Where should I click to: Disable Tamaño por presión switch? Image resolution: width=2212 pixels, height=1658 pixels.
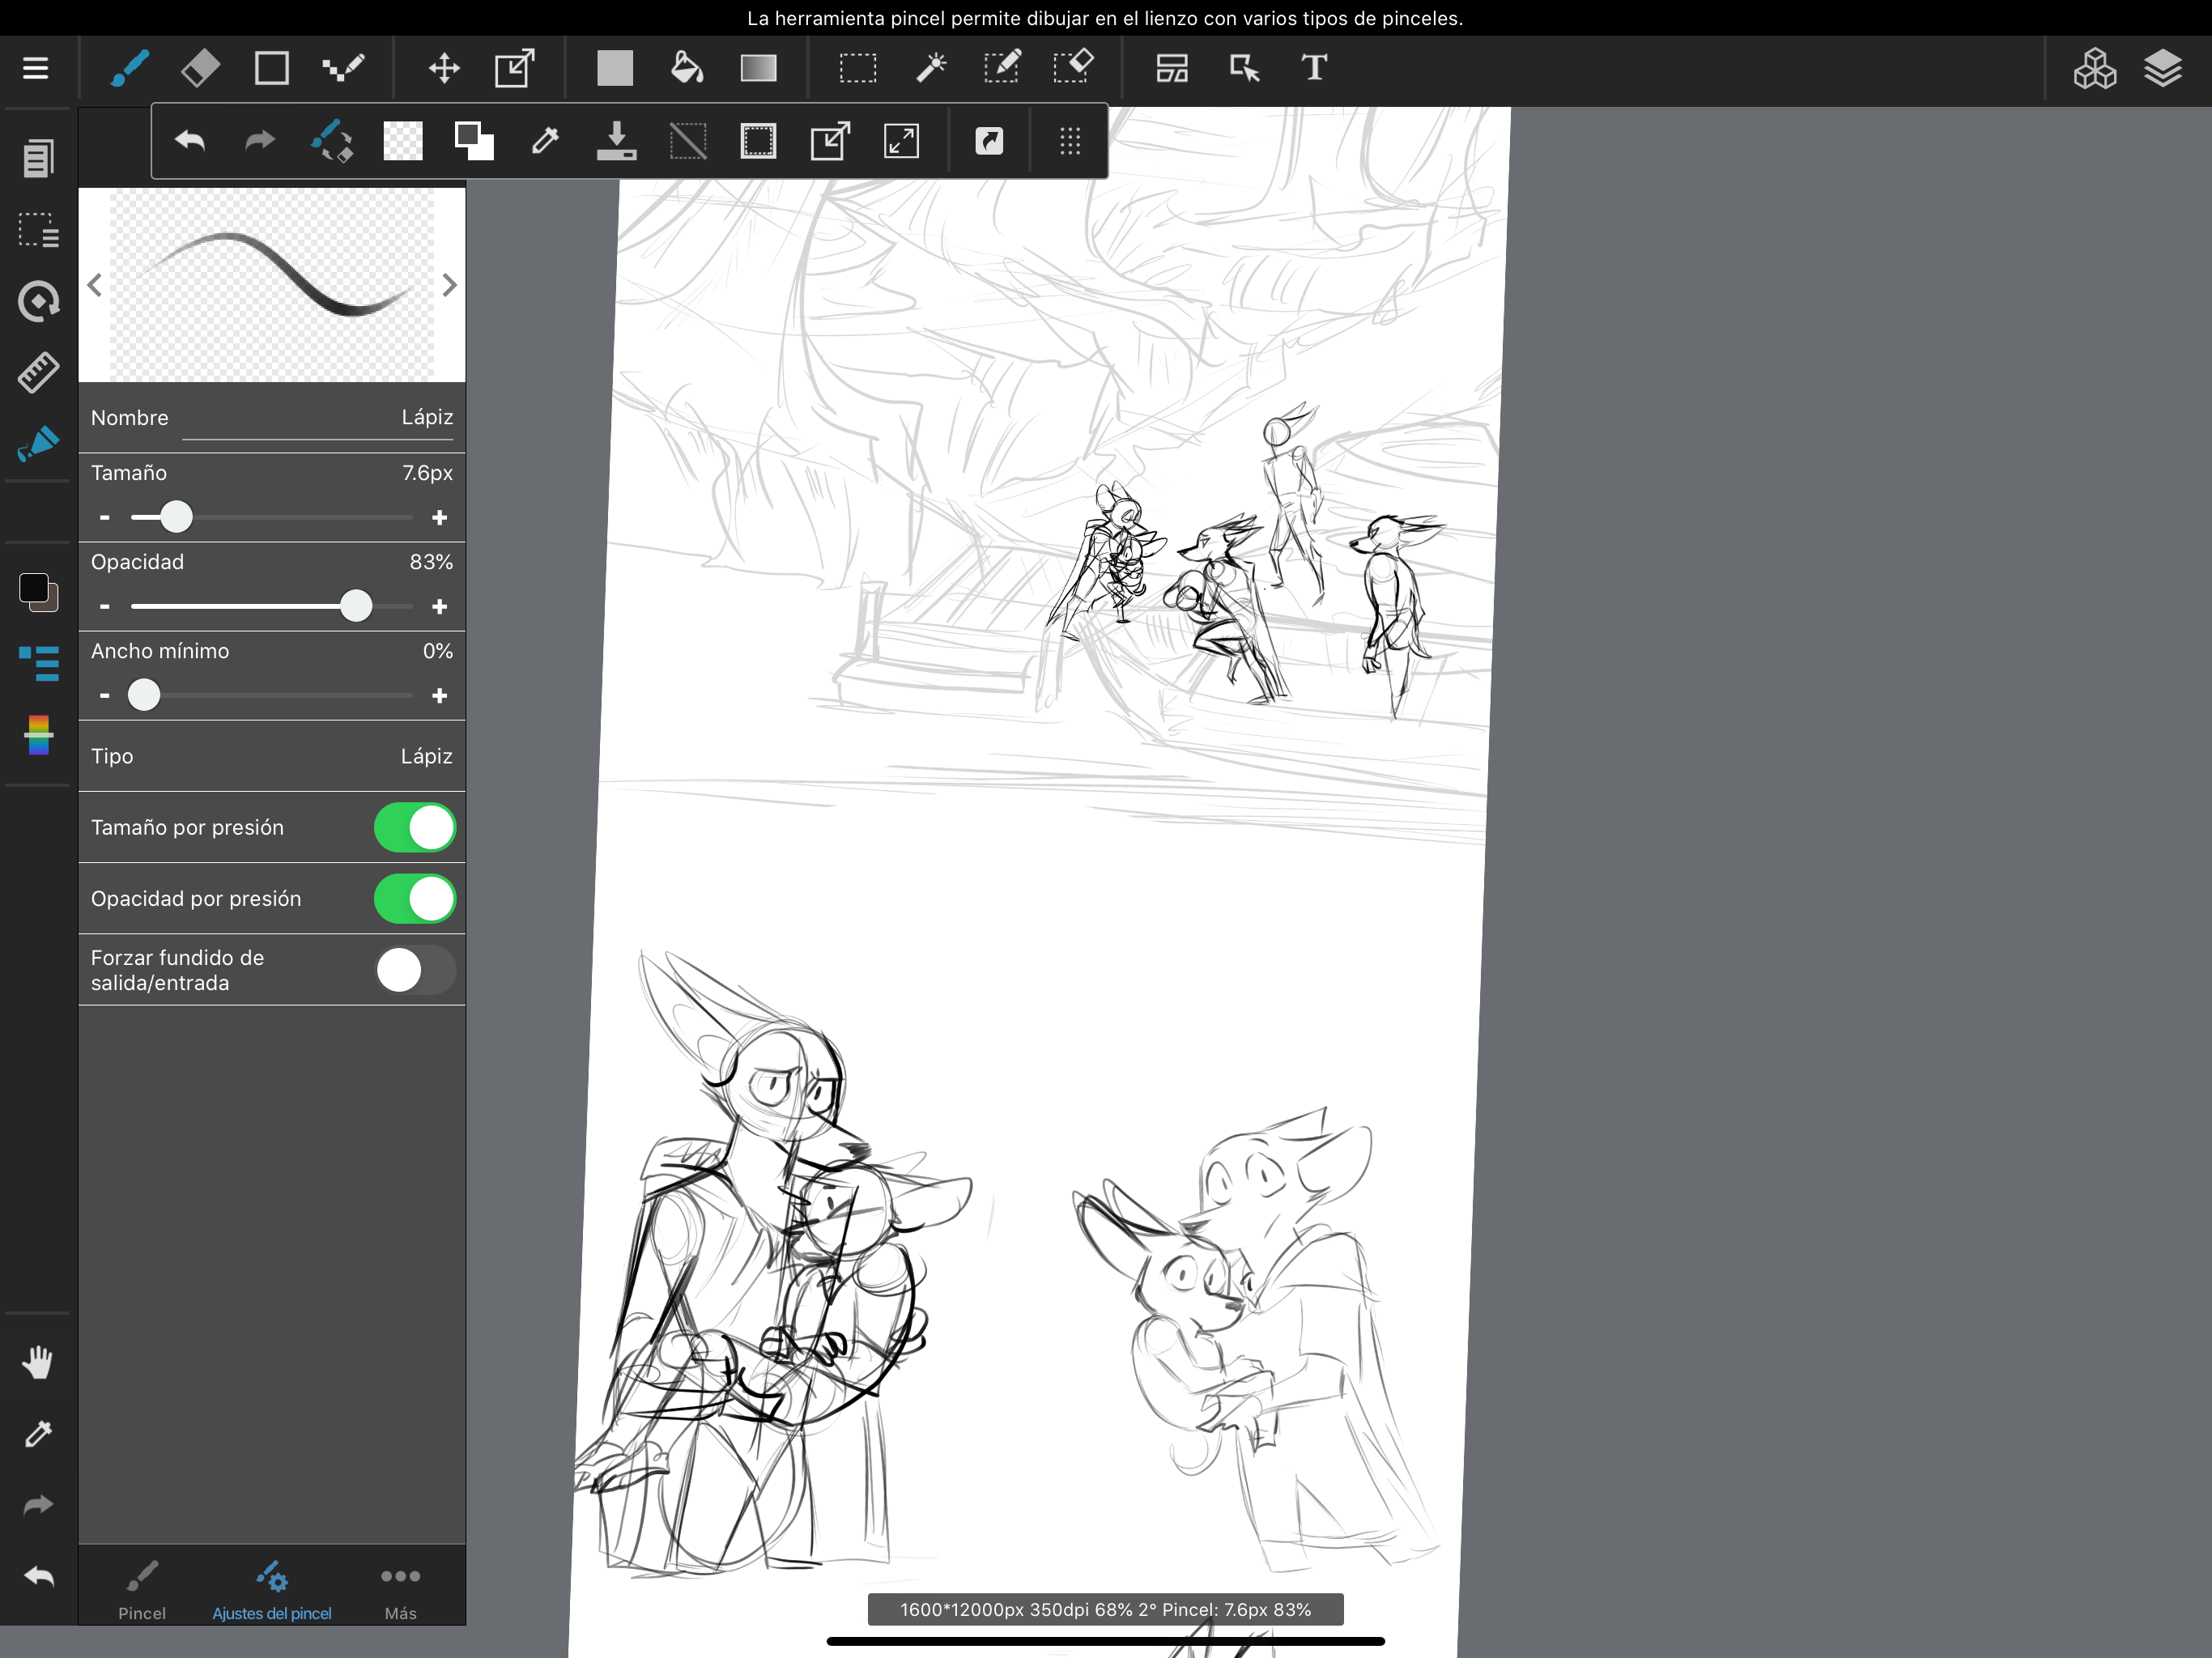(x=414, y=828)
